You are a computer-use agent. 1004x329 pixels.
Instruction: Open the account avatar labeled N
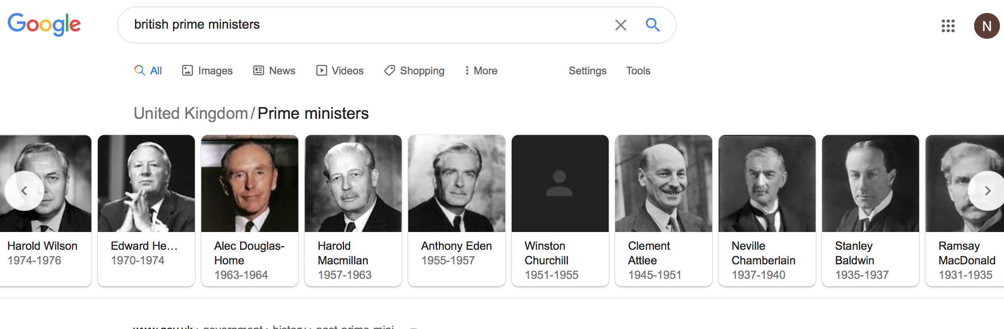coord(986,26)
